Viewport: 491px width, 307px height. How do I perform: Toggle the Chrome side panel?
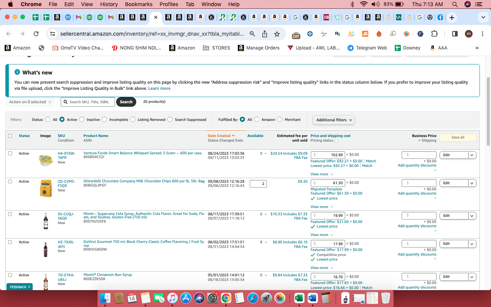click(x=455, y=34)
